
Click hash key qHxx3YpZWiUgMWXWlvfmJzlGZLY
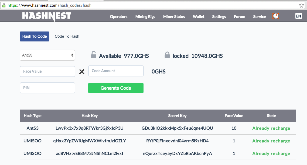point(90,141)
